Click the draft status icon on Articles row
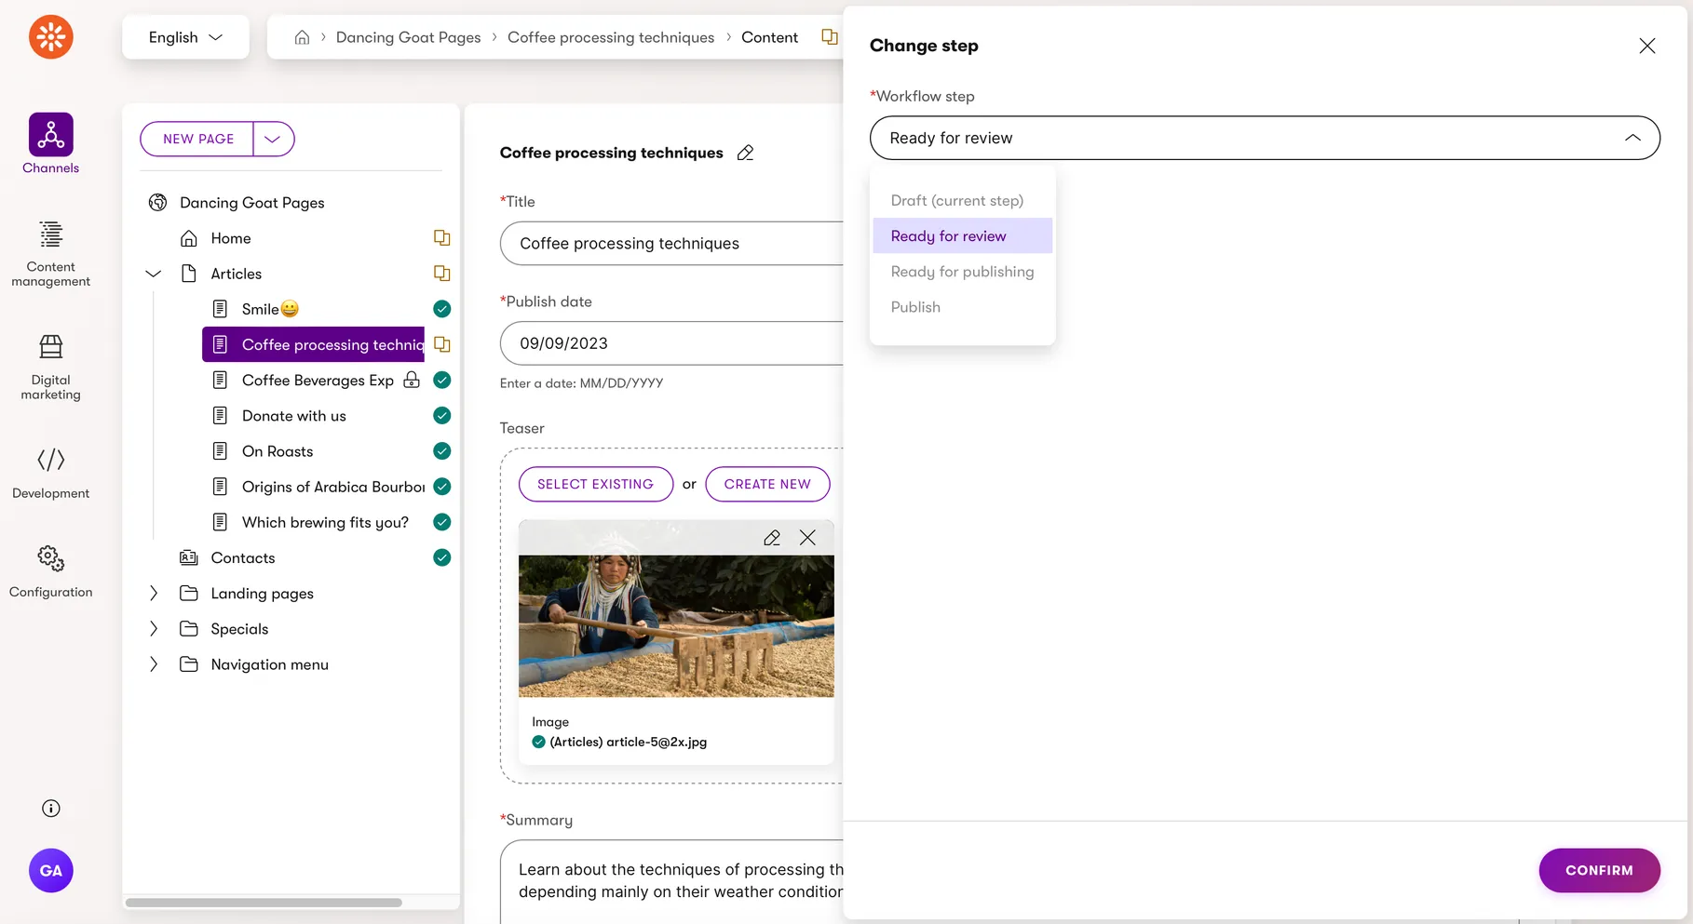 point(442,274)
